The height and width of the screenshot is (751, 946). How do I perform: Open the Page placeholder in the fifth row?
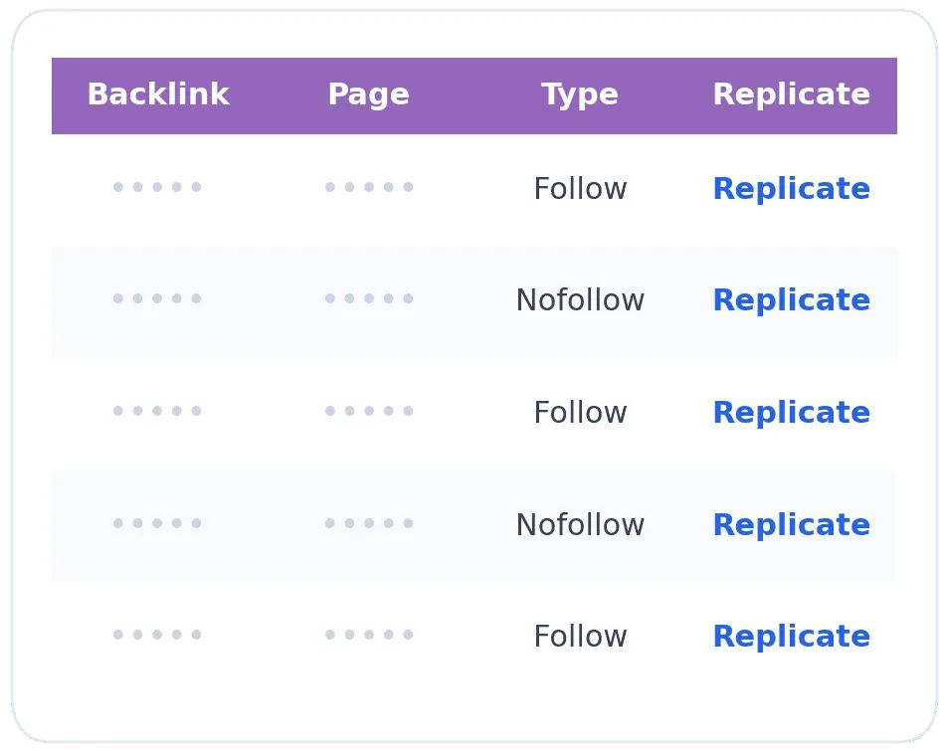(368, 635)
